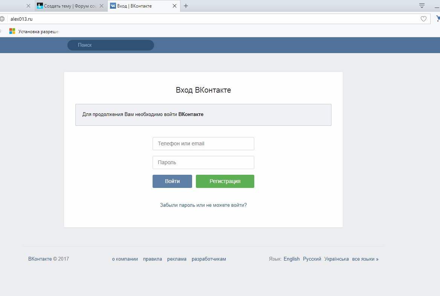Screen dimensions: 440x296
Task: Switch to the Создать тему forum tab
Action: click(x=71, y=6)
